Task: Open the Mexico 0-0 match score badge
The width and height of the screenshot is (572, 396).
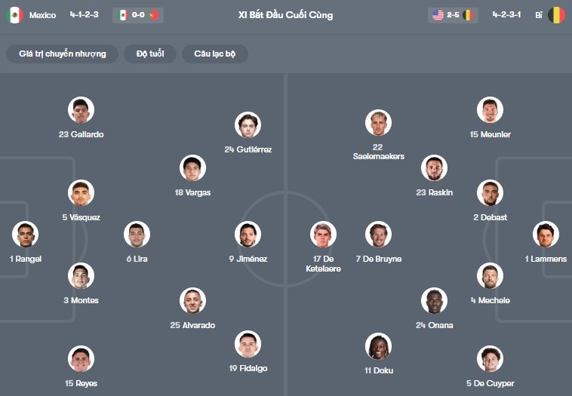Action: pos(137,15)
